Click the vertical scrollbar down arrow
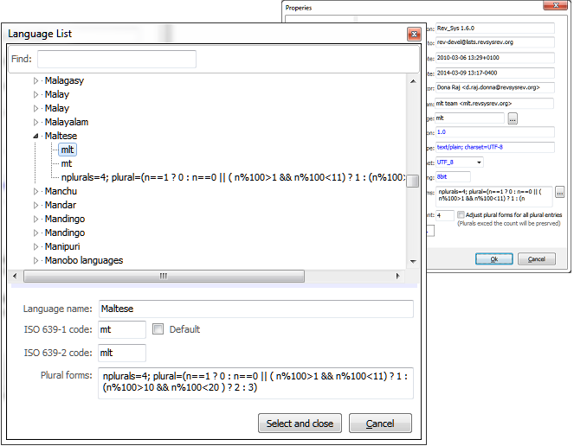The height and width of the screenshot is (446, 574). coord(413,262)
